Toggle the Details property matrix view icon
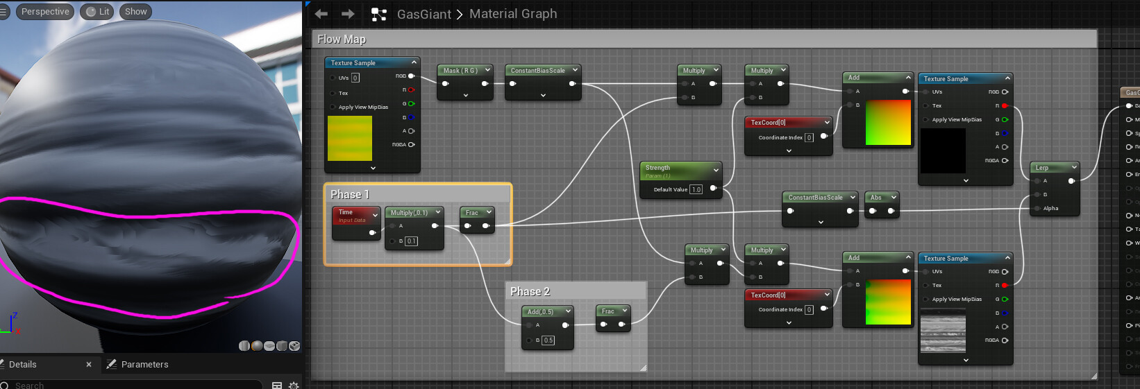Screen dimensions: 1140x389 pos(277,385)
